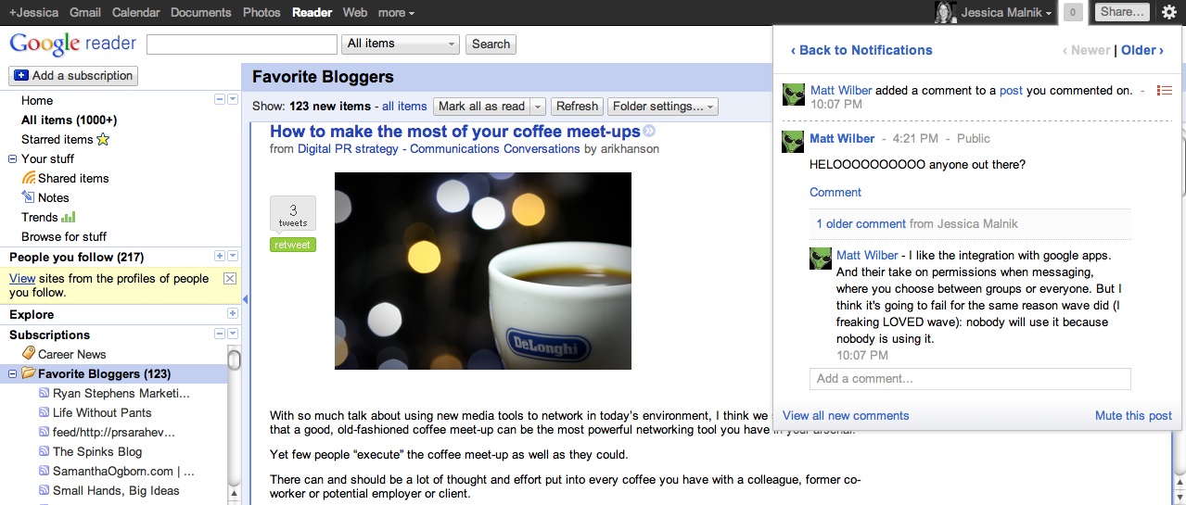Image resolution: width=1186 pixels, height=505 pixels.
Task: Click the Career News tag icon
Action: pyautogui.click(x=29, y=354)
